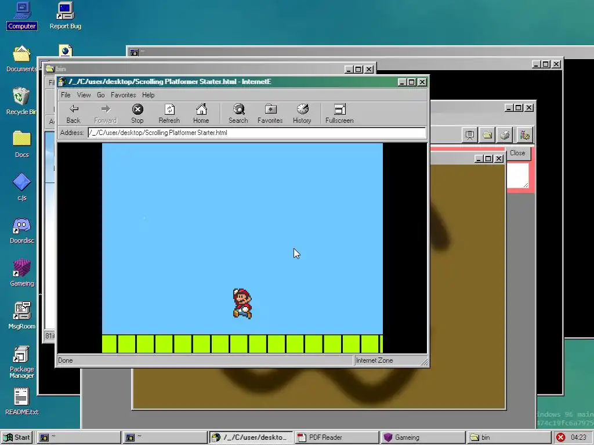Click the Mario character in the game
The image size is (594, 445).
242,304
